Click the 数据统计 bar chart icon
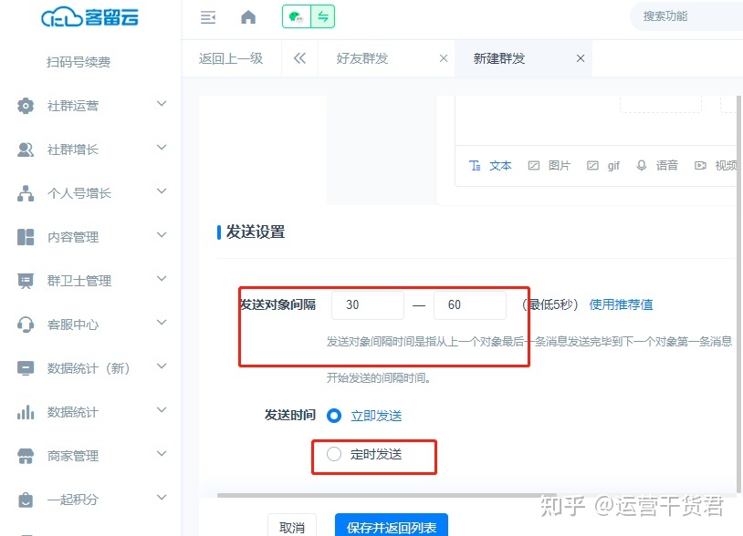 [x=26, y=412]
